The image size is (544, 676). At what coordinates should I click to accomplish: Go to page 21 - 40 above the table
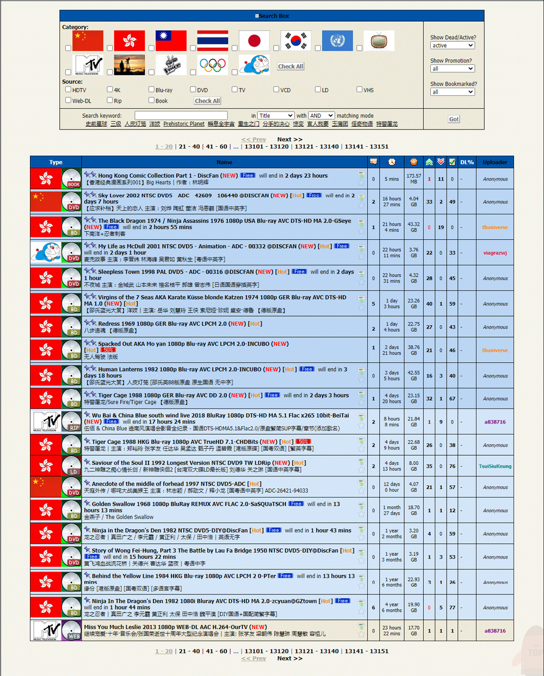[x=189, y=147]
